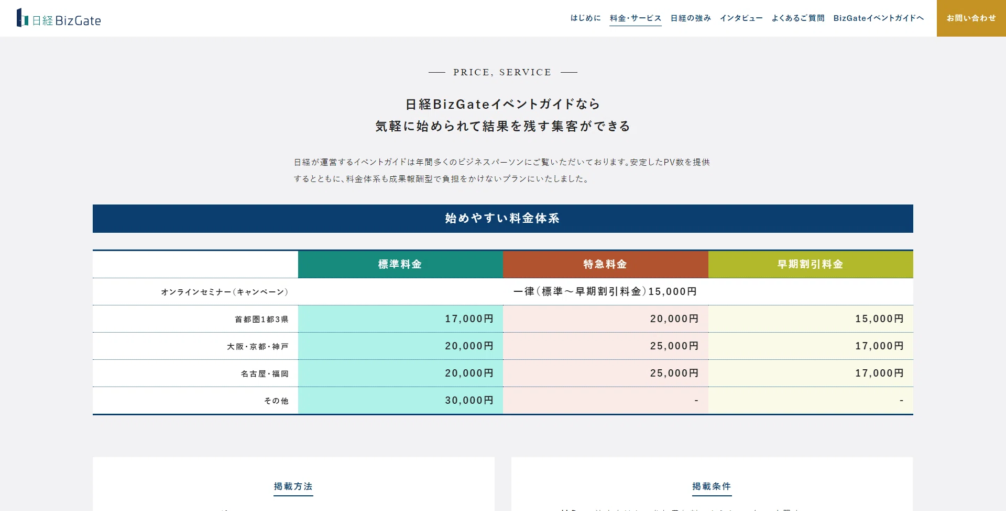Click the 大阪・京都・神戸 row label

tap(258, 346)
